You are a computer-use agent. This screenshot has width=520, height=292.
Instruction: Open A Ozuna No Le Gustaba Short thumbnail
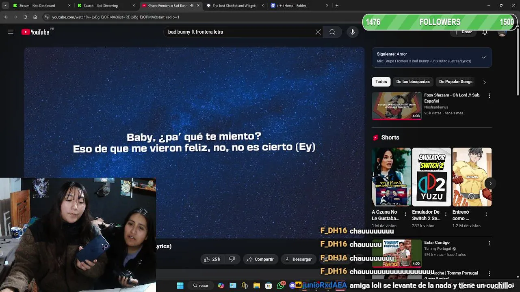[x=391, y=177]
